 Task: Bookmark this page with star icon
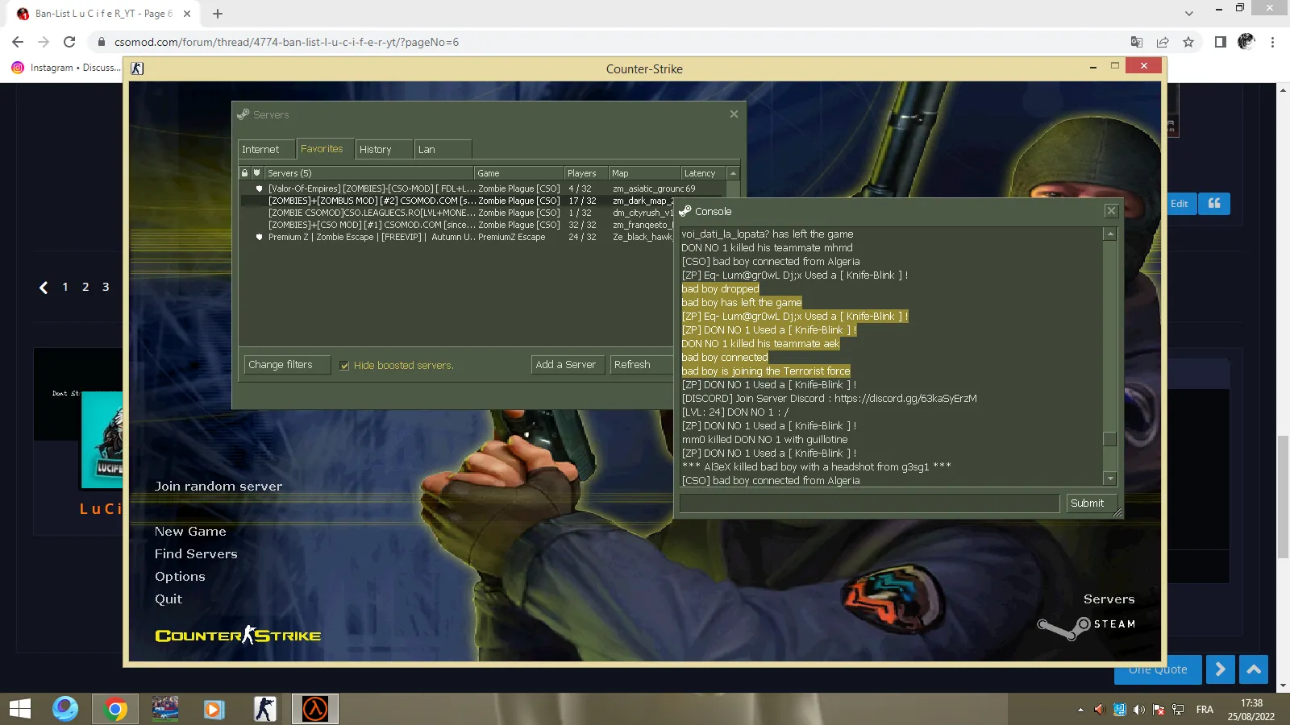[x=1188, y=42]
